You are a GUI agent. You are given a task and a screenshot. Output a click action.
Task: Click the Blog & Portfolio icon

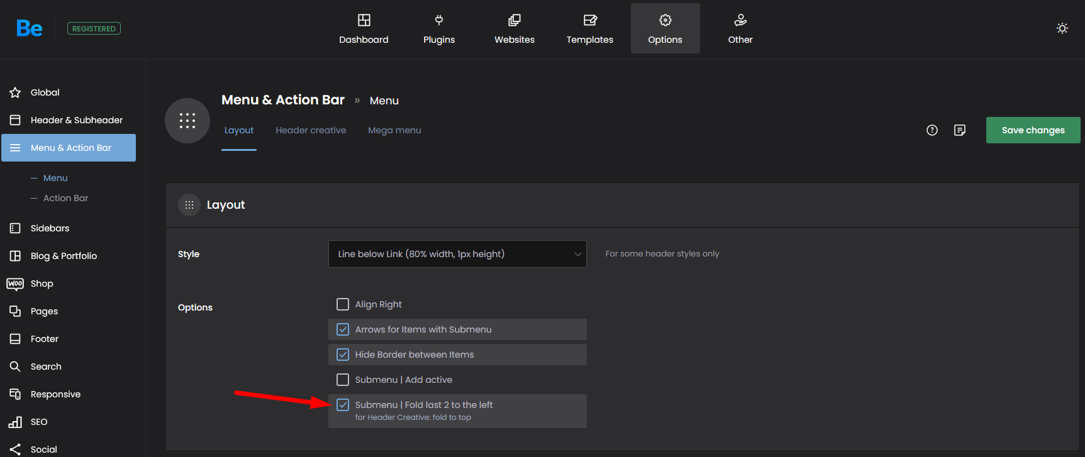coord(15,256)
